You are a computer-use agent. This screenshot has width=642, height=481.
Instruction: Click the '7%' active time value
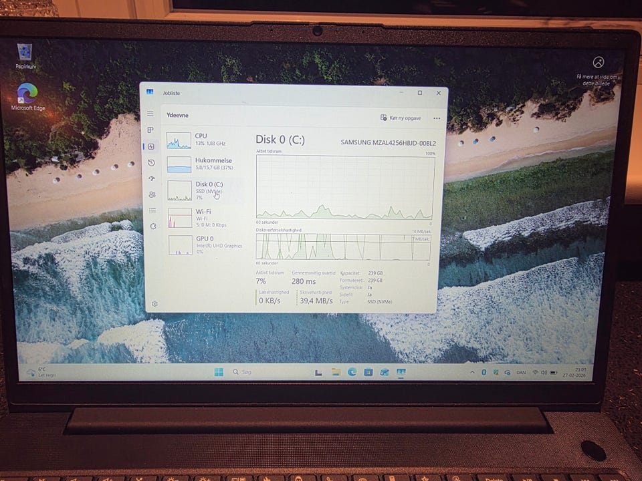[x=261, y=281]
